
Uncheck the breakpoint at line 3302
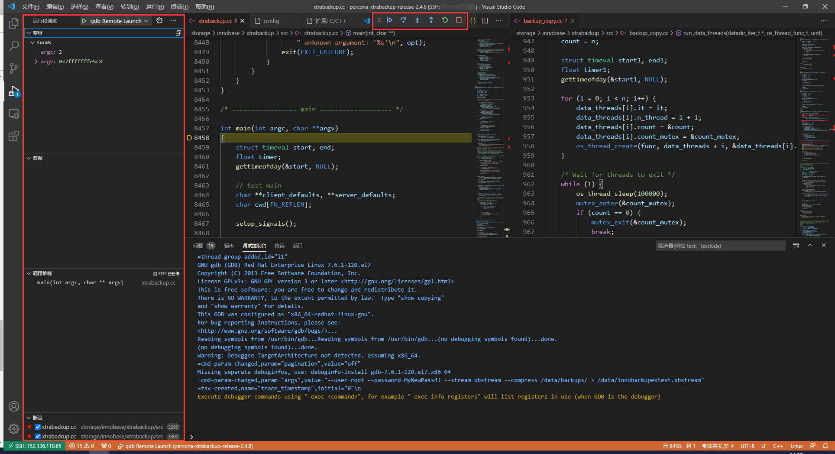click(38, 437)
